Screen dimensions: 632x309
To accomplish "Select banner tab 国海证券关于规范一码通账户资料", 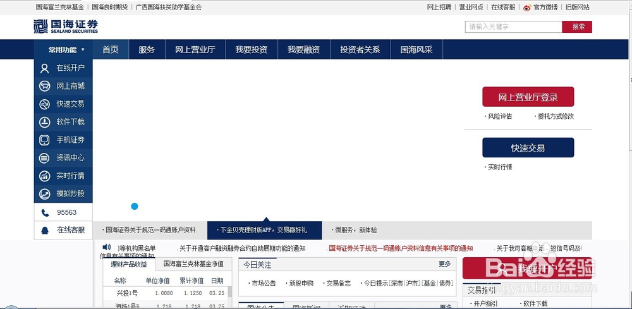I will pyautogui.click(x=150, y=230).
